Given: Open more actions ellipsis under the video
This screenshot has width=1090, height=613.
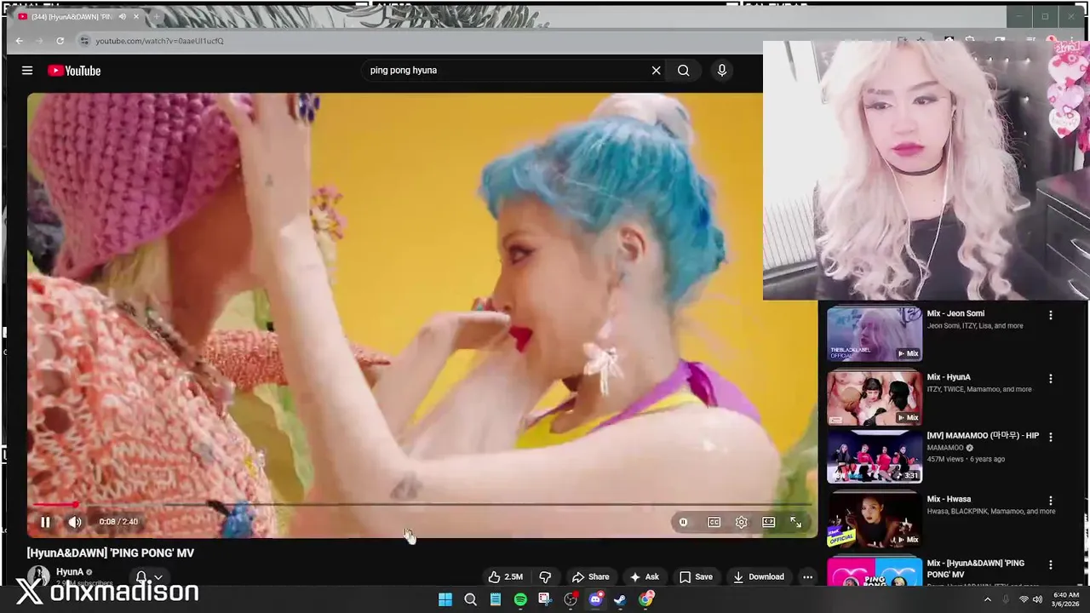Looking at the screenshot, I should coord(807,576).
